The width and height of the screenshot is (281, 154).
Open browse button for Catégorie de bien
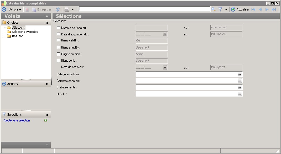[240, 74]
